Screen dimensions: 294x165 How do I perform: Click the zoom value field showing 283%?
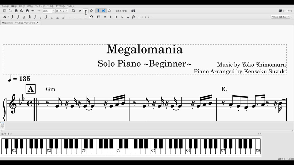(x=47, y=11)
